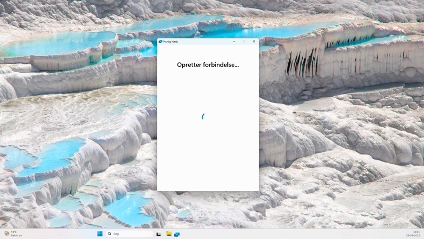Select the Hurtig hjælp taskbar icon
424x239 pixels.
(177, 234)
